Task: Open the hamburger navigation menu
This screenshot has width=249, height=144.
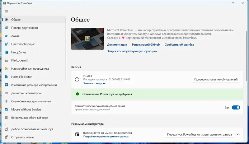Action: (6, 11)
